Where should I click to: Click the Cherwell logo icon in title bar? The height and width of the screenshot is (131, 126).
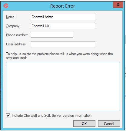pyautogui.click(x=6, y=6)
